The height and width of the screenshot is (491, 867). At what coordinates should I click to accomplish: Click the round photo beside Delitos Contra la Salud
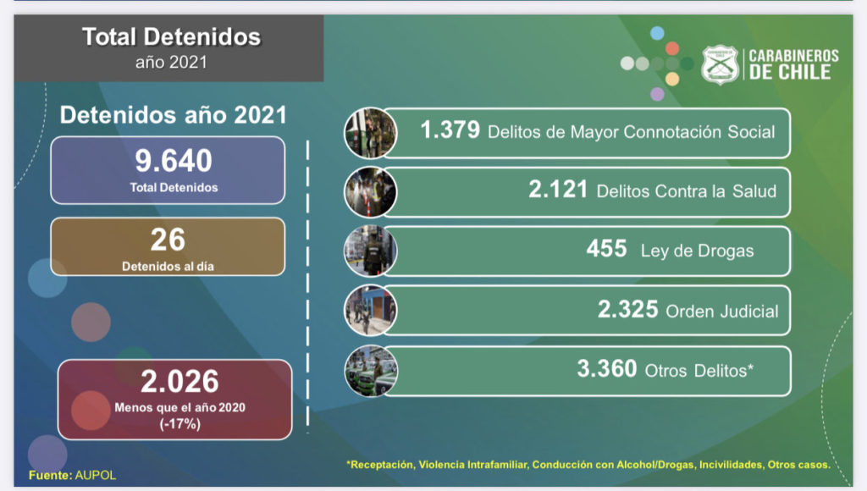(x=370, y=192)
